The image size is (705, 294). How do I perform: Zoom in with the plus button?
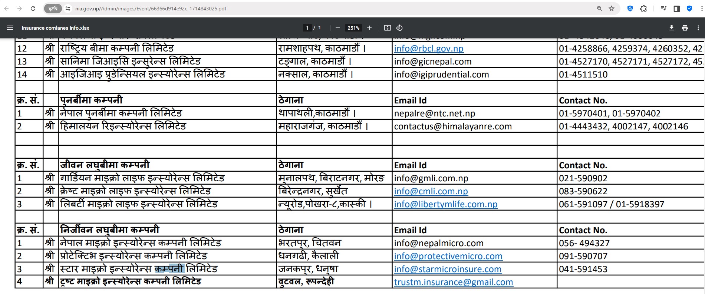[x=369, y=28]
